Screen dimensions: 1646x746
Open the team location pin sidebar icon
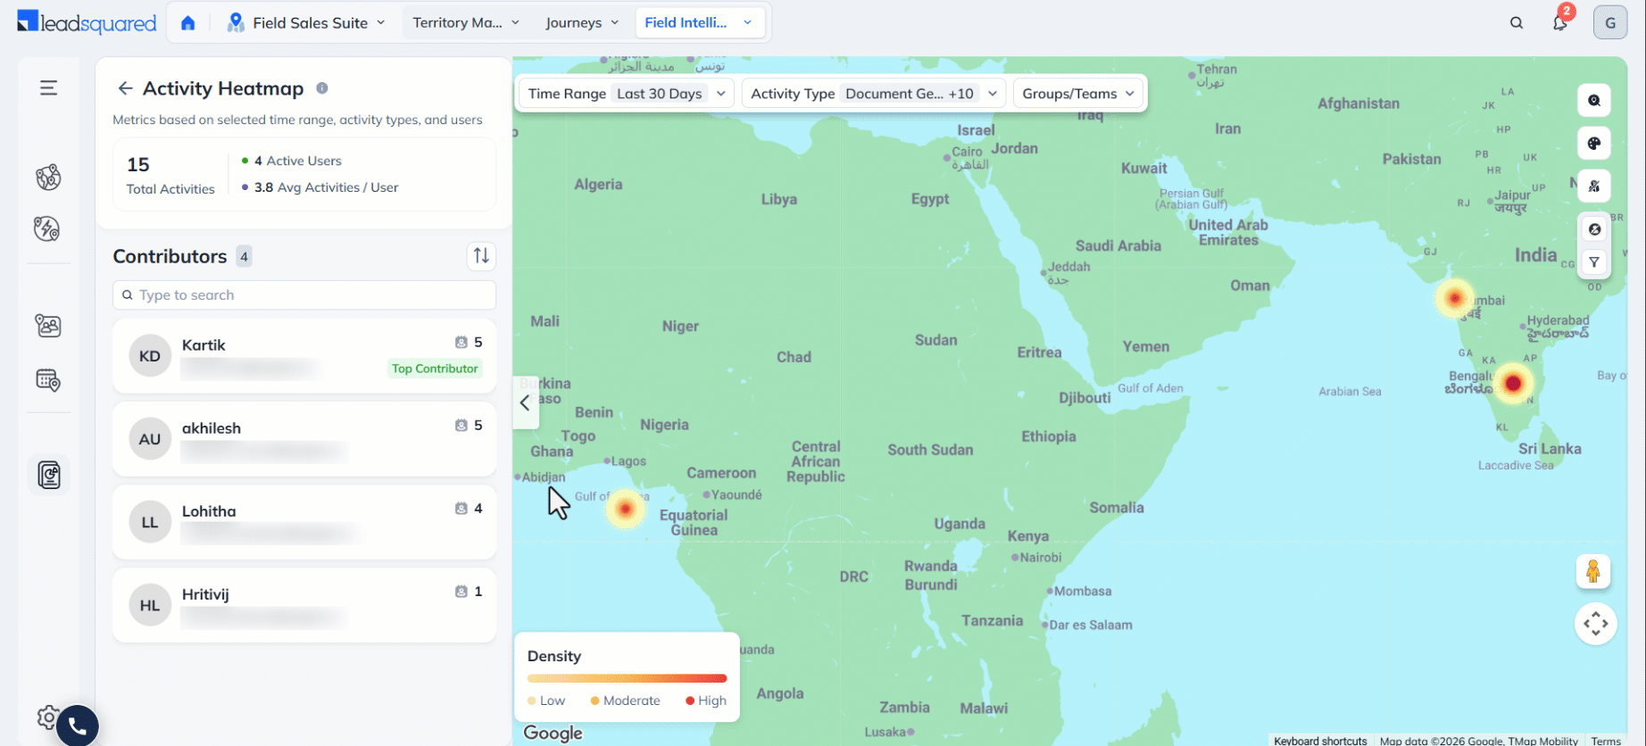point(48,326)
